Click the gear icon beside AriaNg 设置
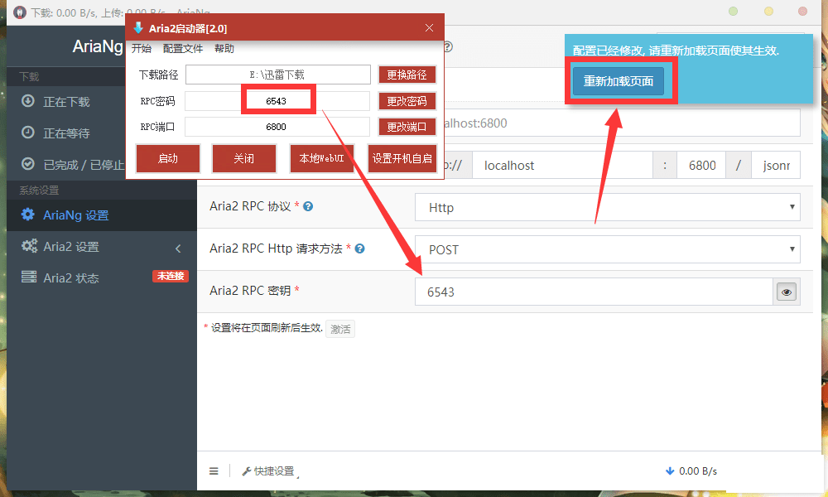The width and height of the screenshot is (828, 497). [x=28, y=214]
